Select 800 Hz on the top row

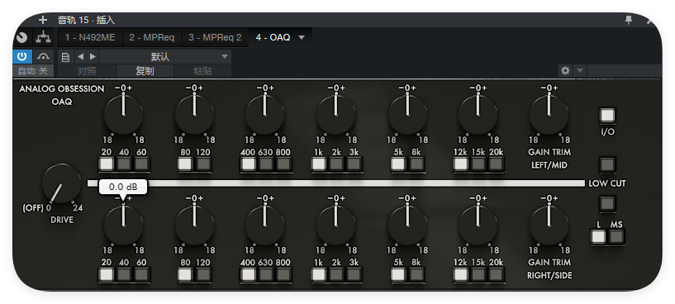(283, 164)
